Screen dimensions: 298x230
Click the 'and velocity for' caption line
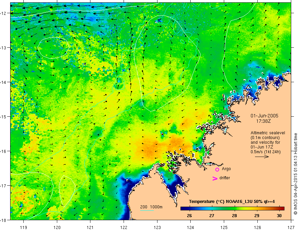coord(265,142)
